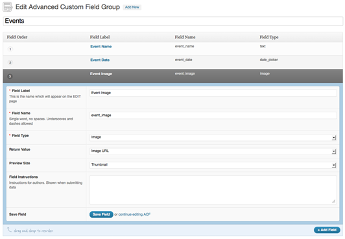Select field order circle number 2
Viewport: 345px width, 239px height.
coord(10,62)
